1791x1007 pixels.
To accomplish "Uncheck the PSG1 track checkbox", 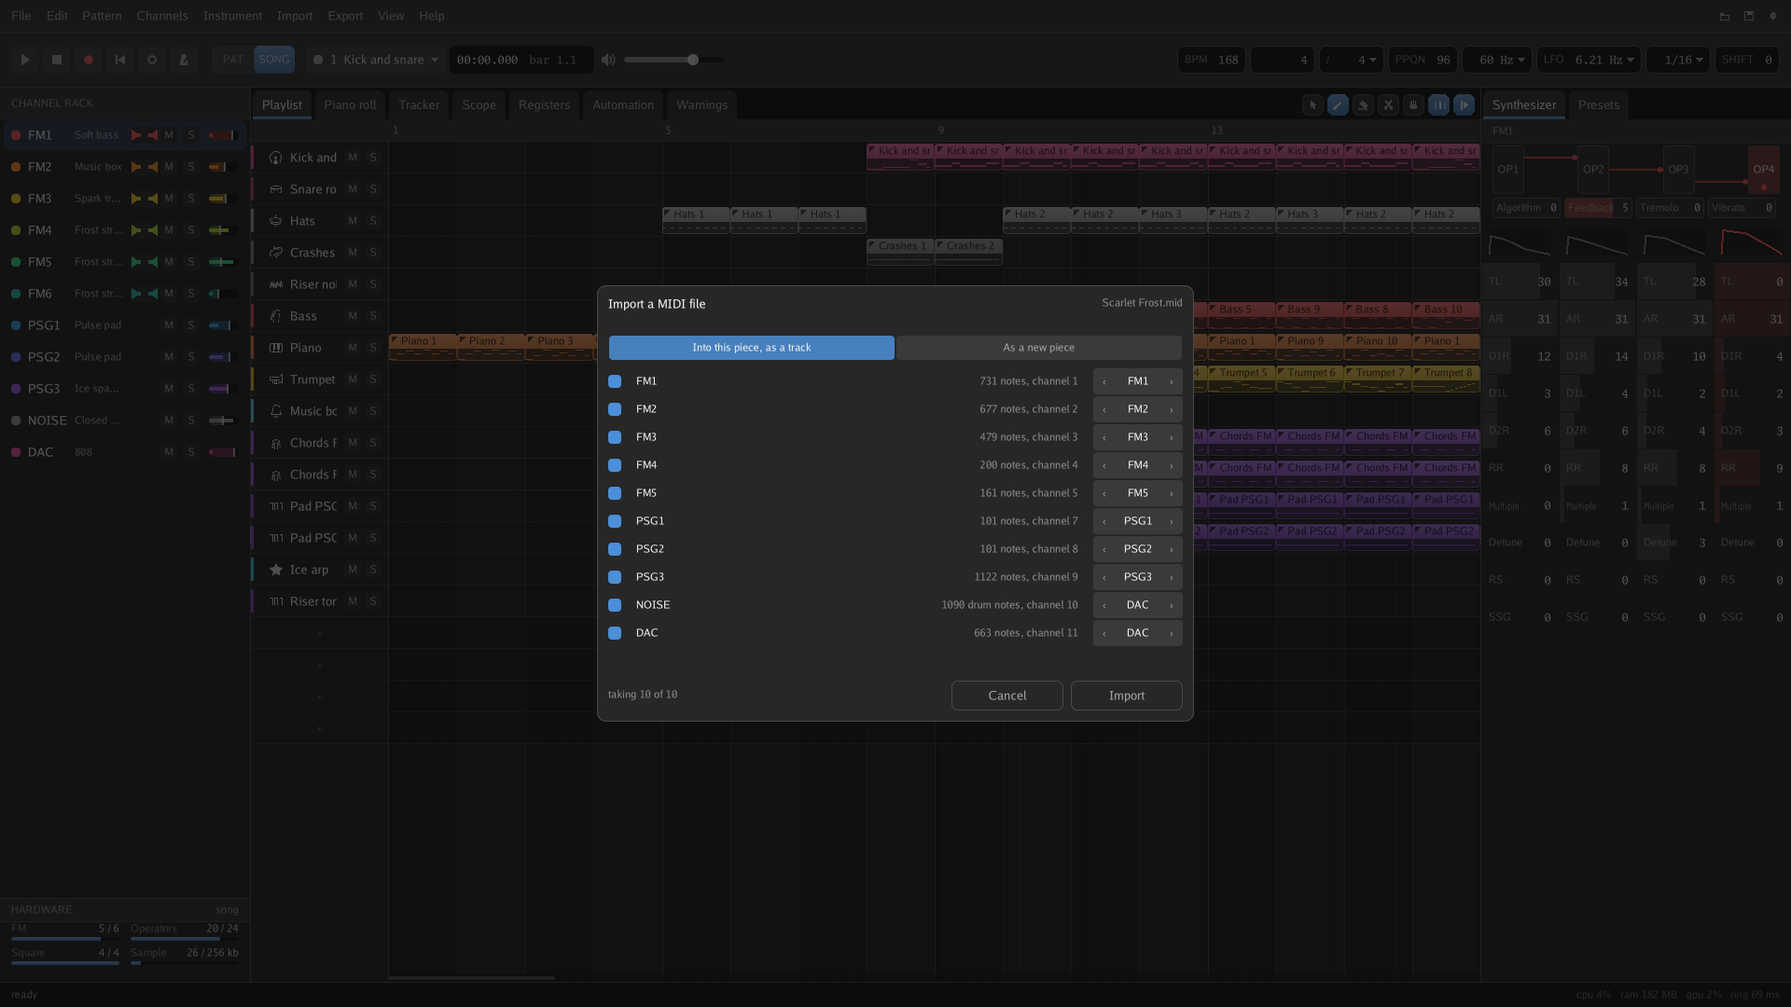I will pyautogui.click(x=615, y=521).
